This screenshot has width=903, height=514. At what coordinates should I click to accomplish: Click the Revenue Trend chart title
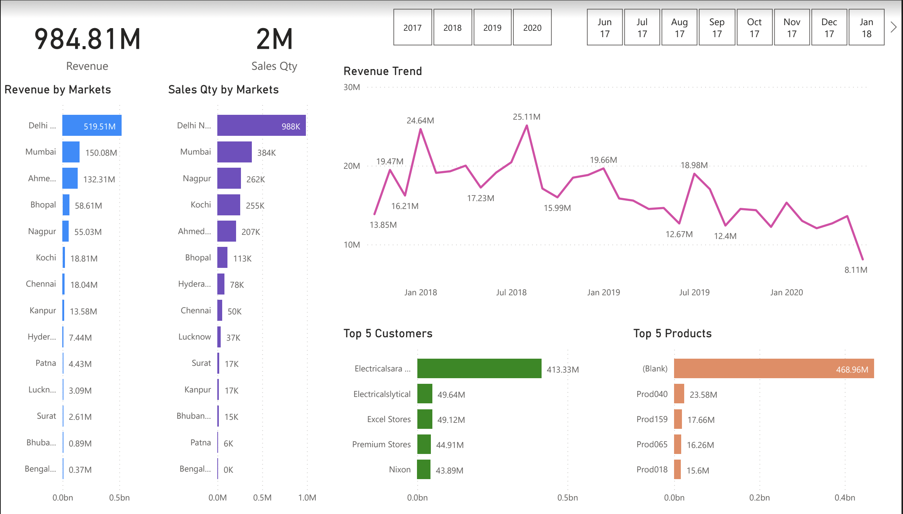tap(383, 71)
